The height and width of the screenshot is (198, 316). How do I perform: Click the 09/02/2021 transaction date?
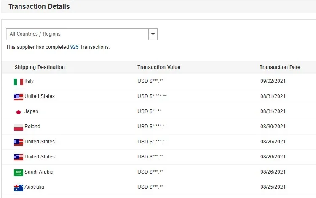pyautogui.click(x=273, y=81)
